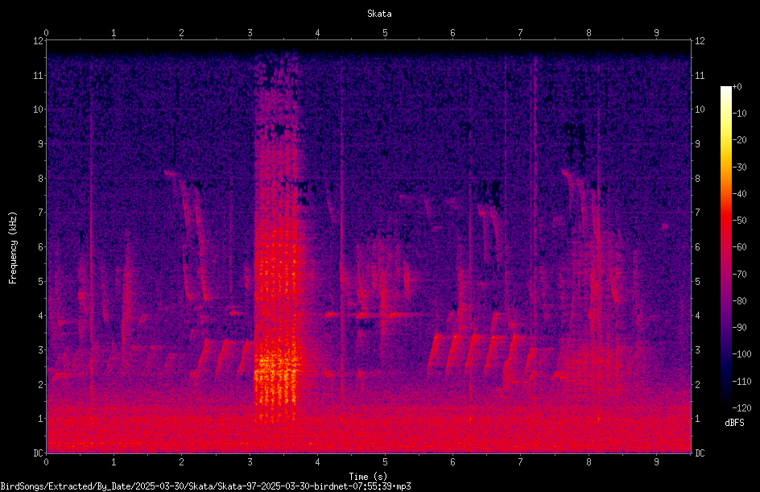Select the "-20" color scale value
The image size is (760, 492).
pyautogui.click(x=739, y=140)
